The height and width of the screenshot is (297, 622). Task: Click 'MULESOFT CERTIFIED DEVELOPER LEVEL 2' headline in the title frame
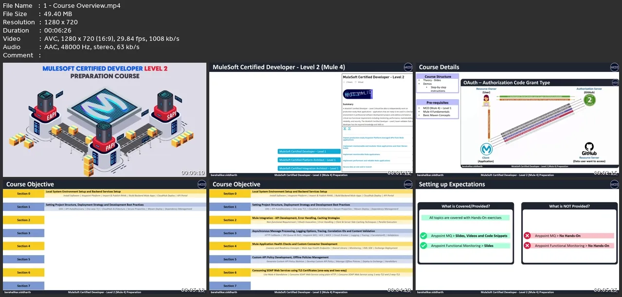(105, 69)
